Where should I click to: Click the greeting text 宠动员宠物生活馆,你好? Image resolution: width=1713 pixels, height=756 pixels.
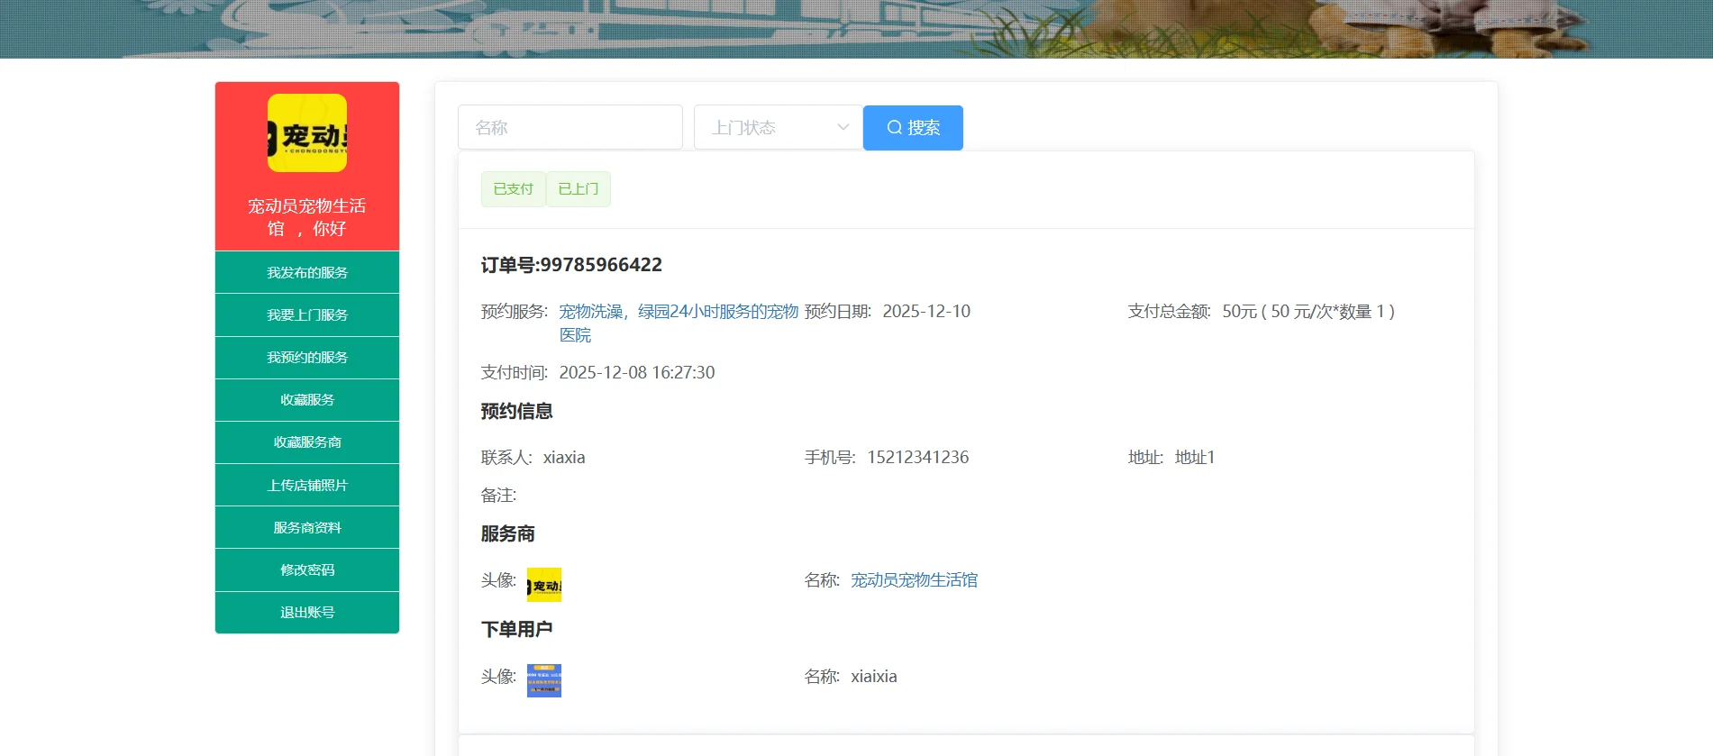click(x=307, y=217)
